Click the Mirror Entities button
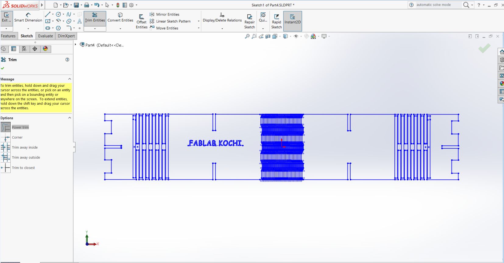This screenshot has height=263, width=504. tap(164, 14)
